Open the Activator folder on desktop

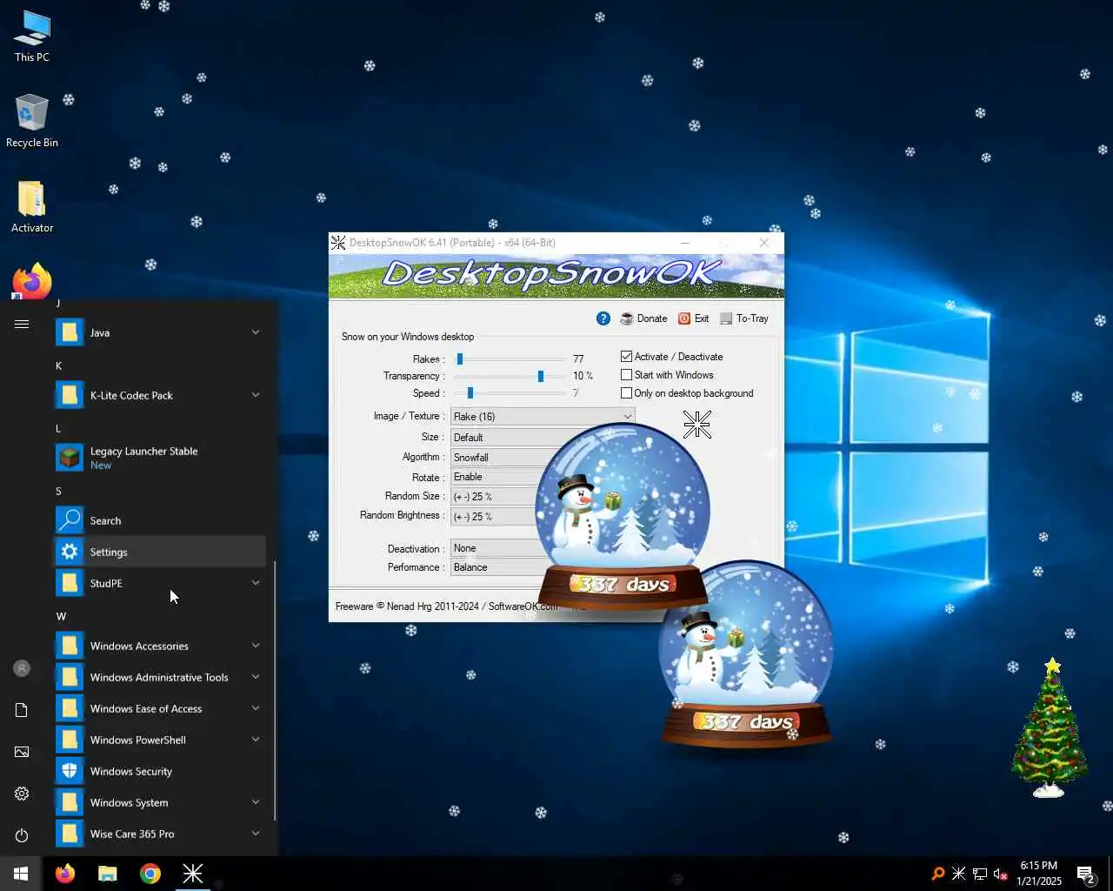tap(32, 206)
